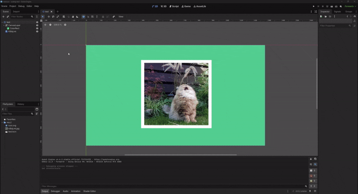This screenshot has height=194, width=358.
Task: Open the Editor menu
Action: [x=29, y=6]
